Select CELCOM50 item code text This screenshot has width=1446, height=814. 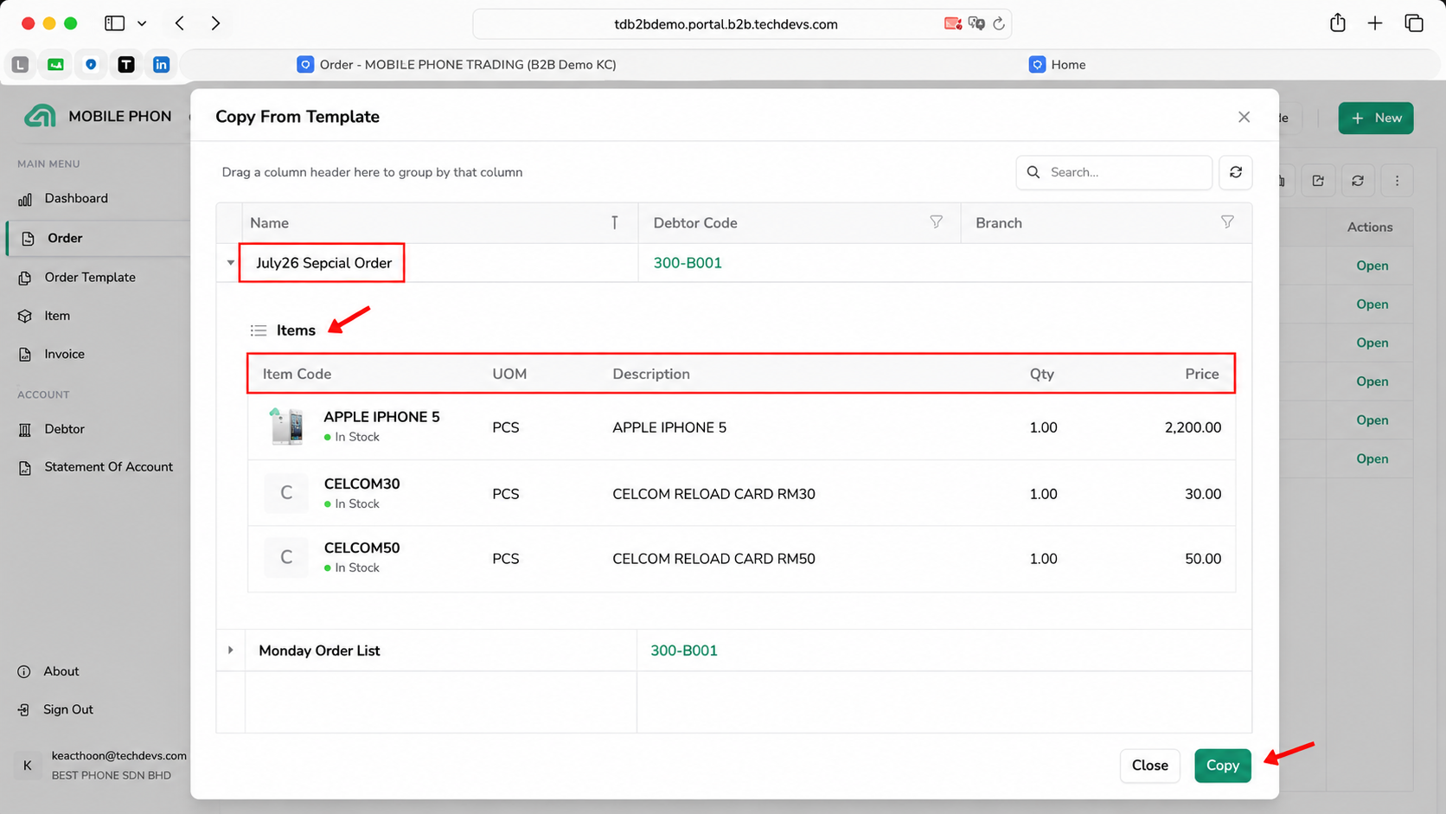pyautogui.click(x=361, y=548)
